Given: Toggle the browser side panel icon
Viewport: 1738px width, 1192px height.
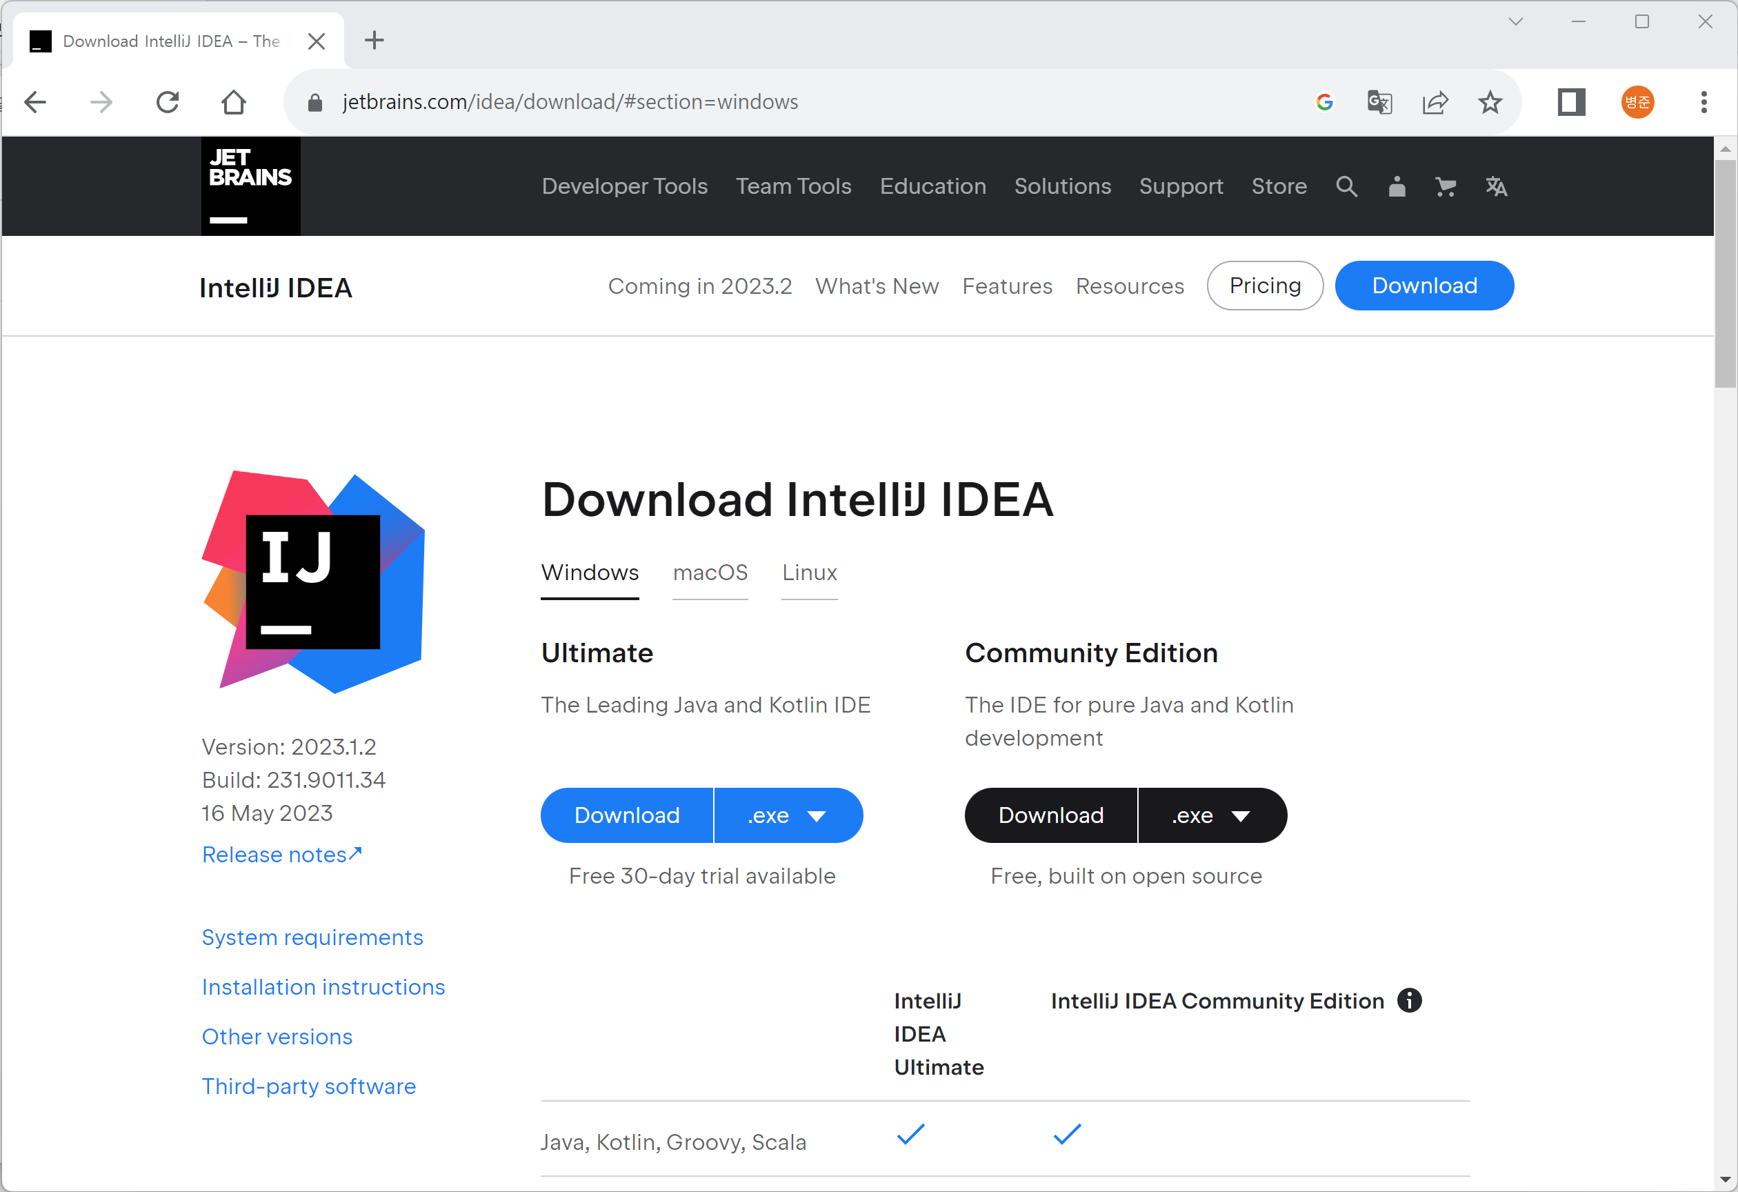Looking at the screenshot, I should tap(1570, 103).
